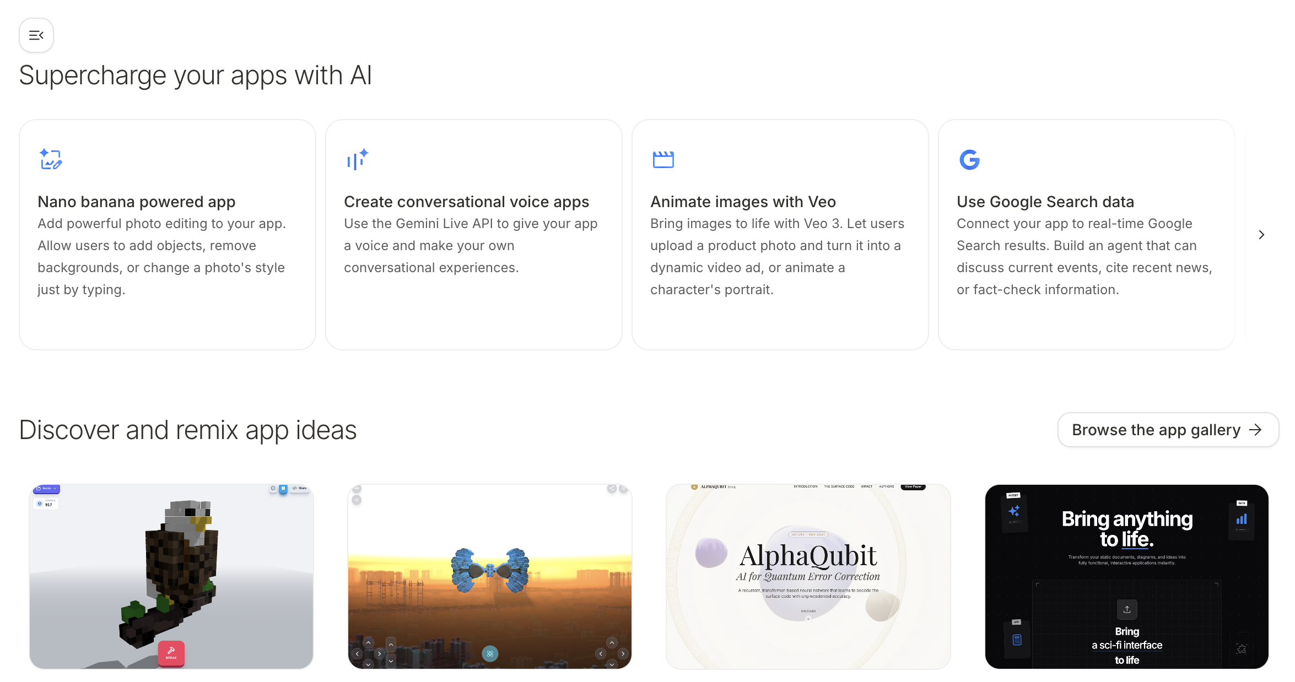This screenshot has width=1295, height=682.
Task: Open the info icon on the voxel eagle card
Action: click(x=273, y=488)
